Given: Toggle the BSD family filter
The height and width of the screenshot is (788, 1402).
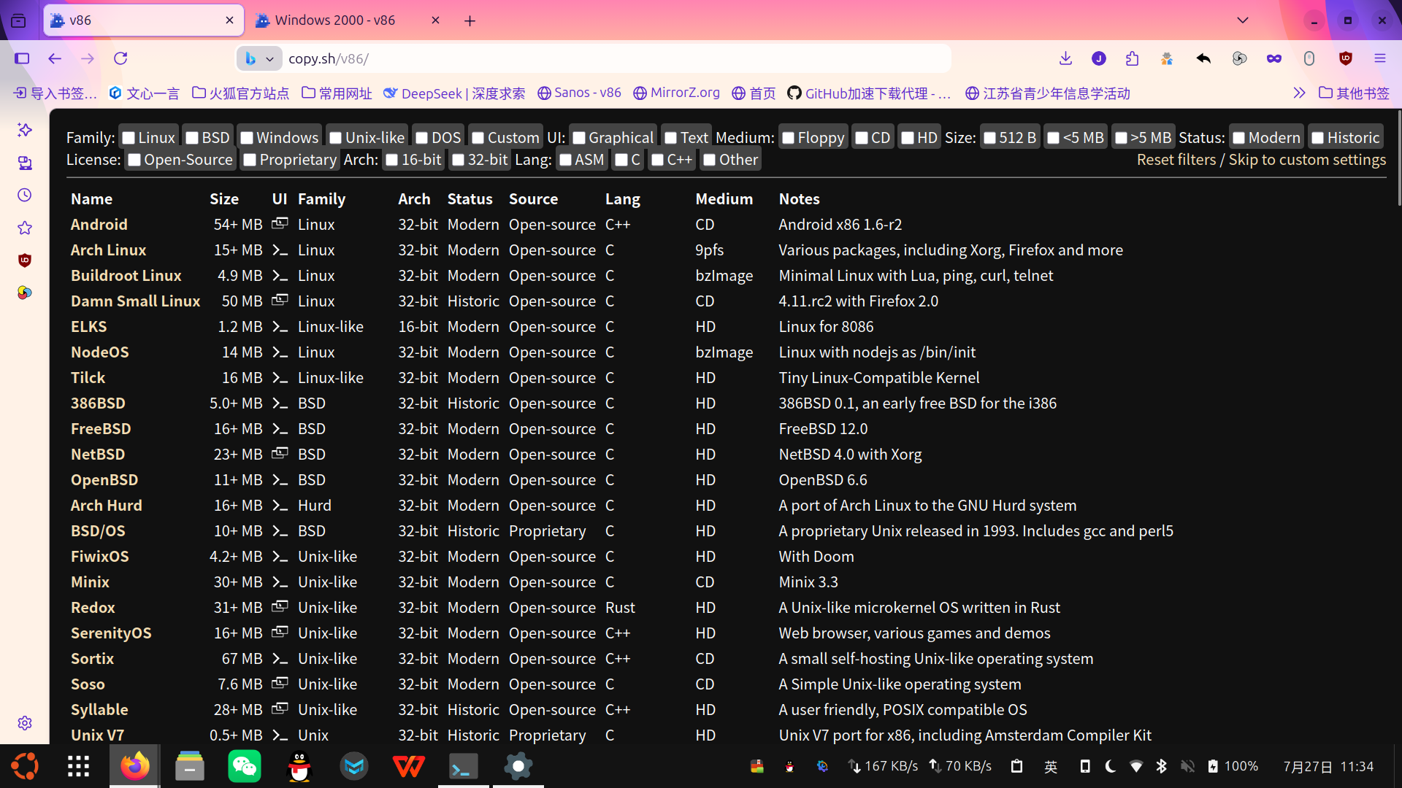Looking at the screenshot, I should tap(192, 138).
